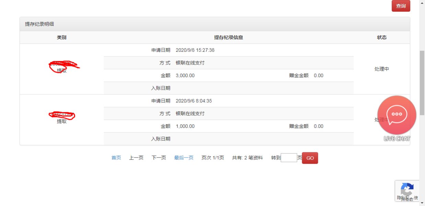Select 处理中 status of the 3,000.00 record
425x206 pixels.
click(381, 69)
